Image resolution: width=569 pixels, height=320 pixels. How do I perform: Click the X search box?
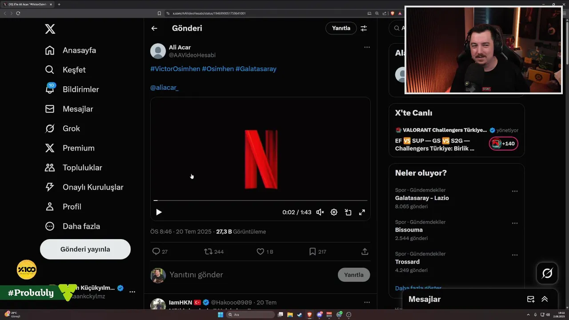[x=397, y=28]
